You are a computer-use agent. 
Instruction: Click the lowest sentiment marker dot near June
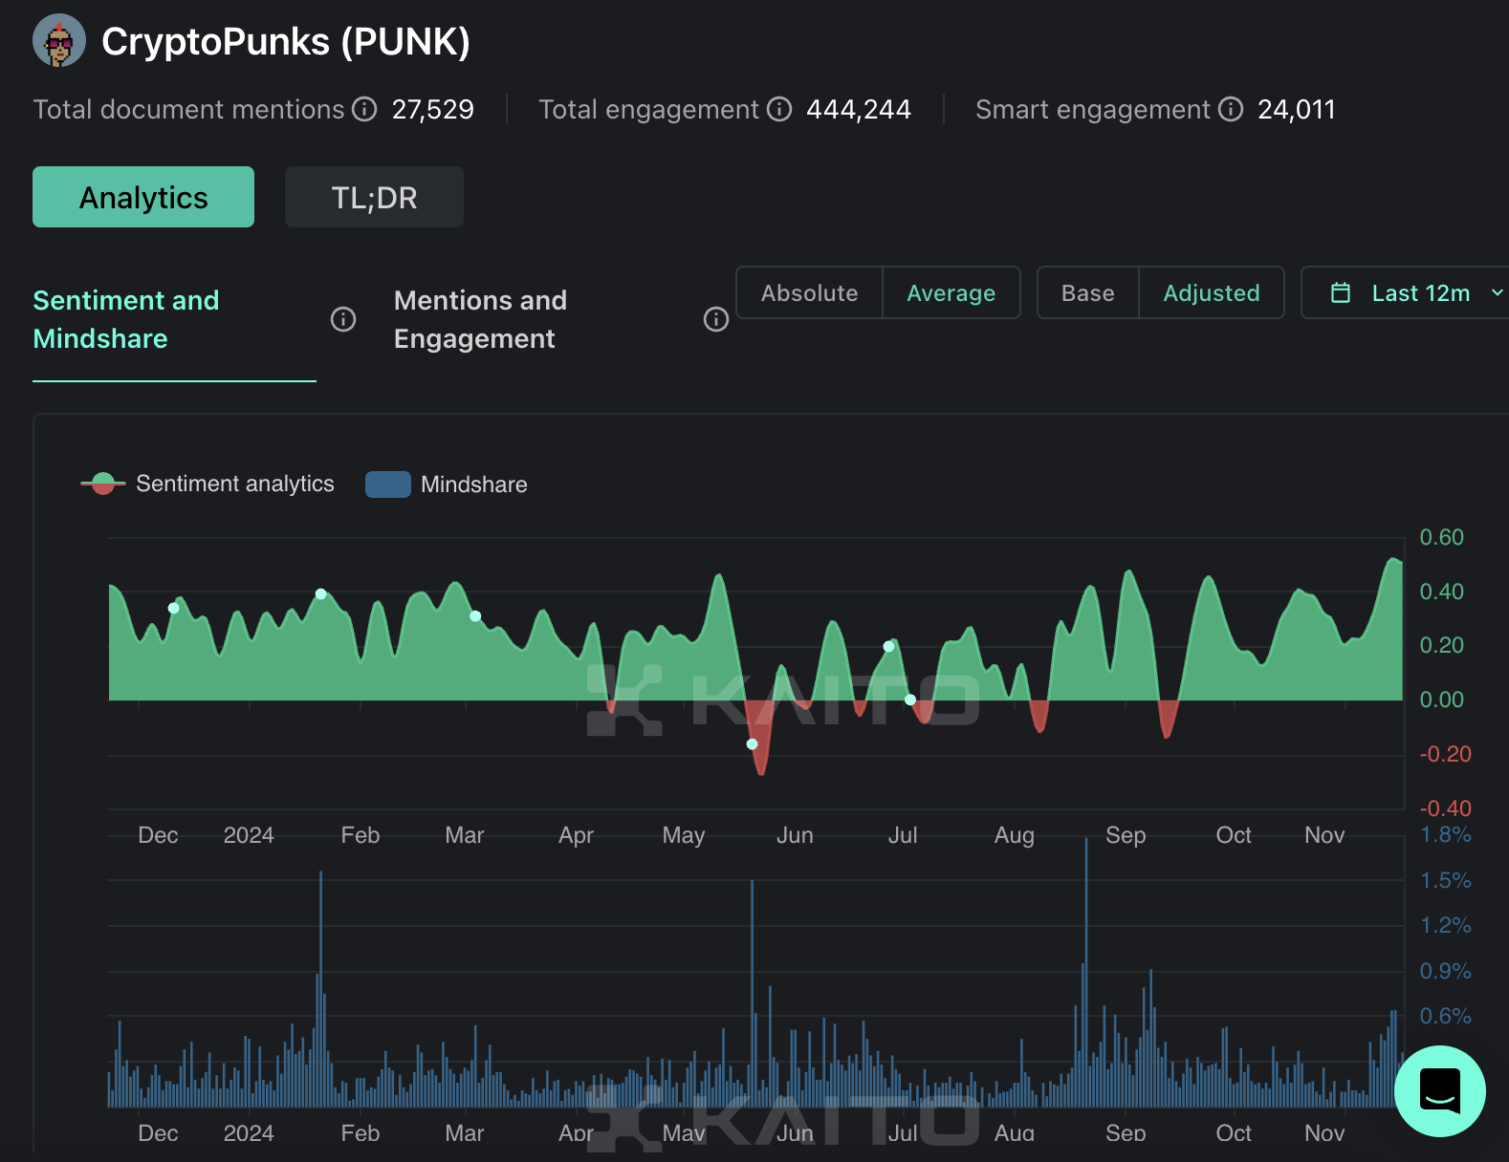click(x=753, y=743)
